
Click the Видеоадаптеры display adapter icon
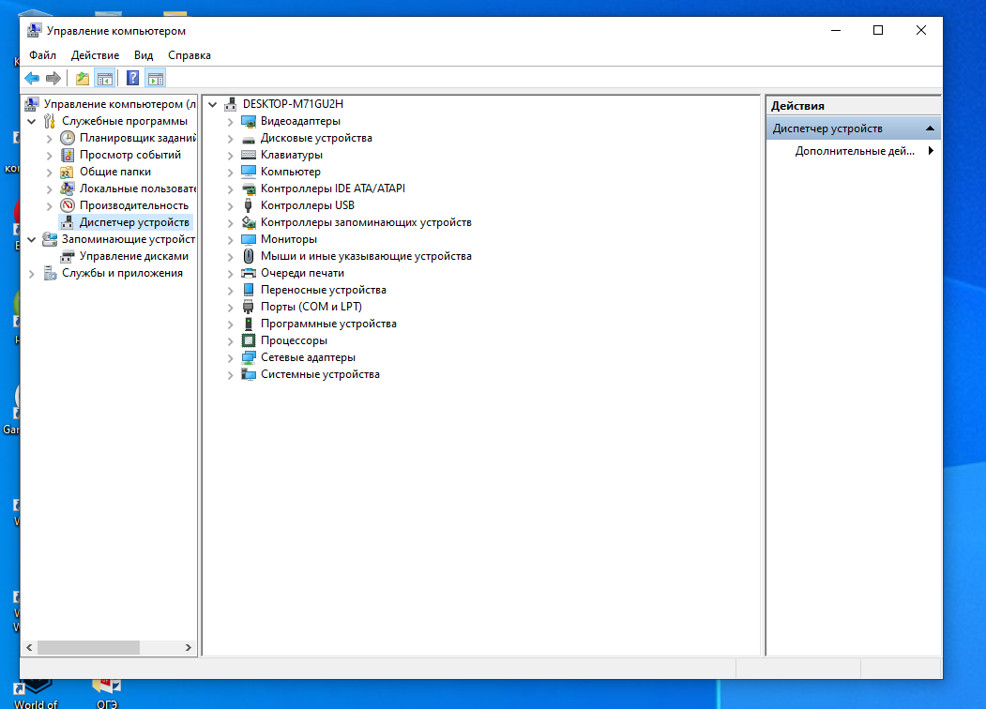249,121
